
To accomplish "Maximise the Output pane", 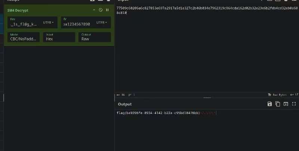I will [294, 104].
